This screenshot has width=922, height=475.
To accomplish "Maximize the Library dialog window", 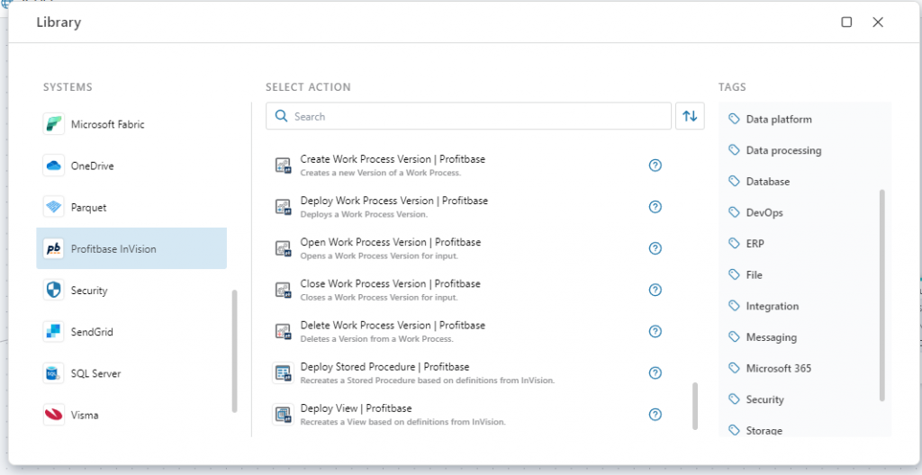I will (846, 22).
